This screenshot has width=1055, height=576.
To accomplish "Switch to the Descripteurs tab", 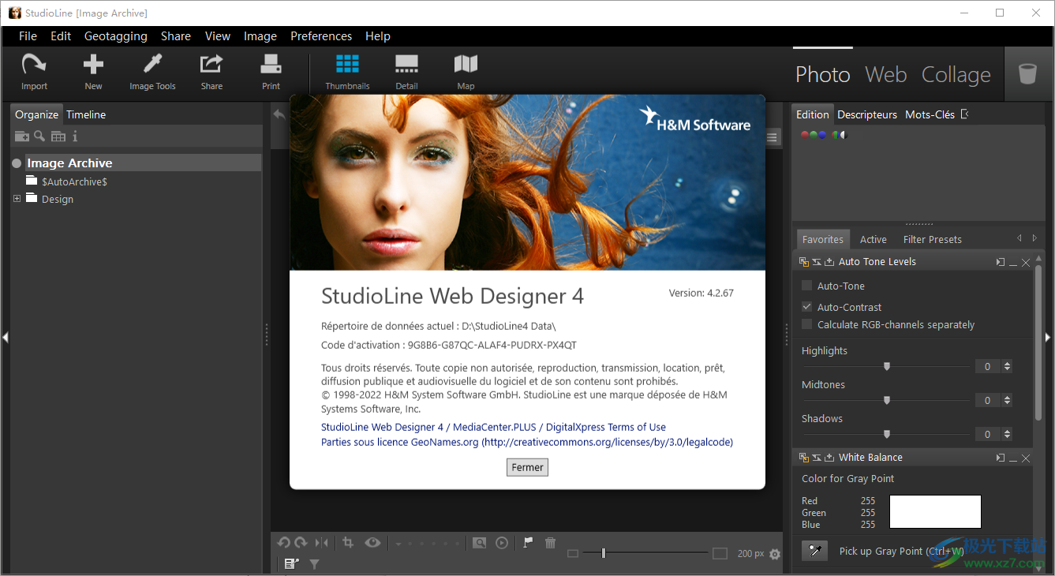I will pyautogui.click(x=866, y=114).
